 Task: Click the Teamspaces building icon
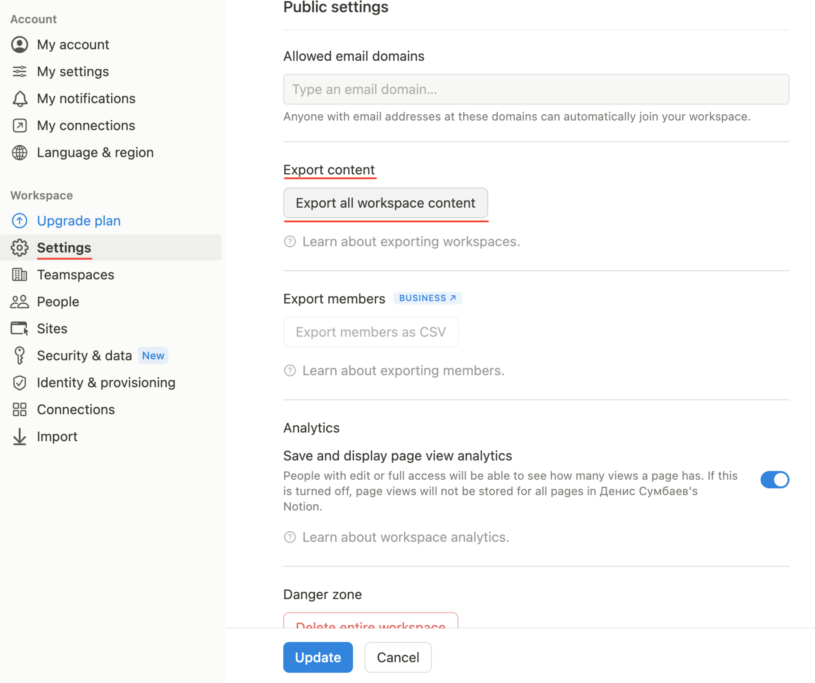point(19,275)
